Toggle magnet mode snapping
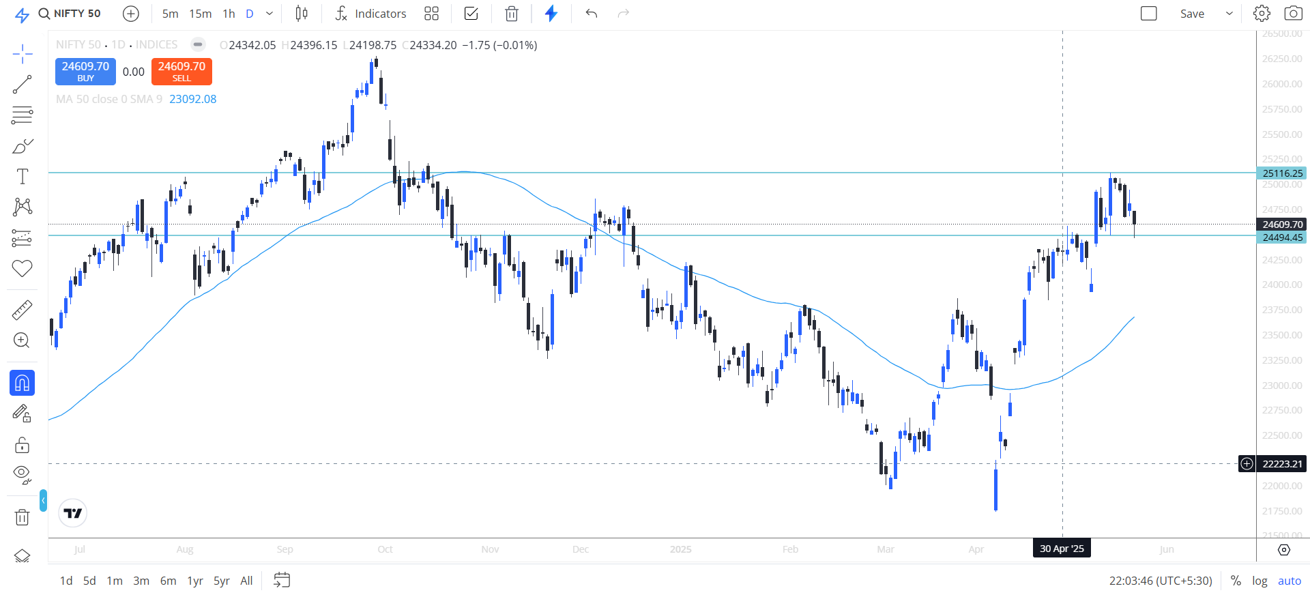1310x595 pixels. point(22,383)
